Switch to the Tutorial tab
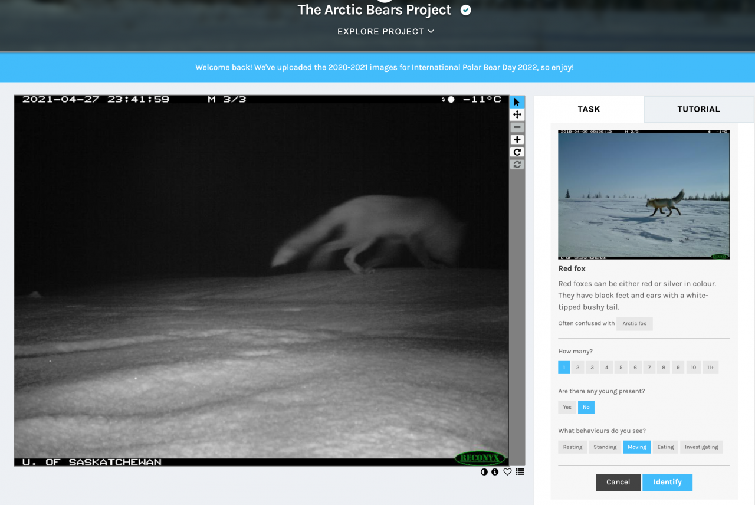 [x=698, y=109]
